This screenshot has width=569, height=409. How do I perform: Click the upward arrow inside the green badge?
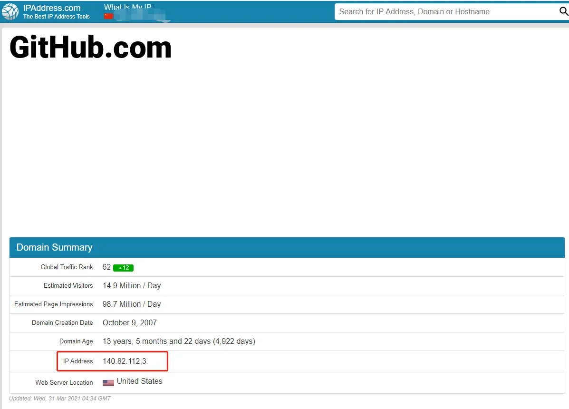(x=120, y=267)
